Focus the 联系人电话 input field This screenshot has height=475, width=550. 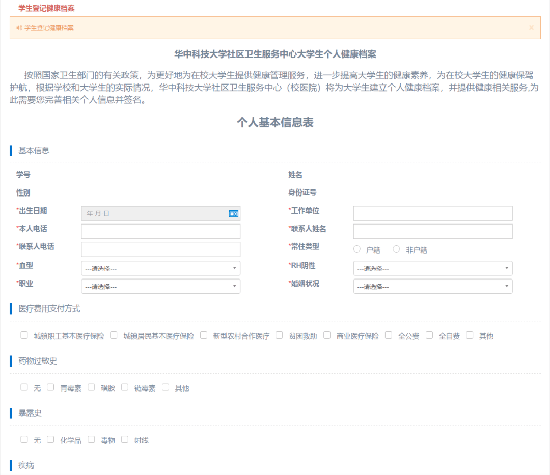160,249
